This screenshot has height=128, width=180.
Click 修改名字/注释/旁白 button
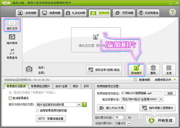(104, 70)
